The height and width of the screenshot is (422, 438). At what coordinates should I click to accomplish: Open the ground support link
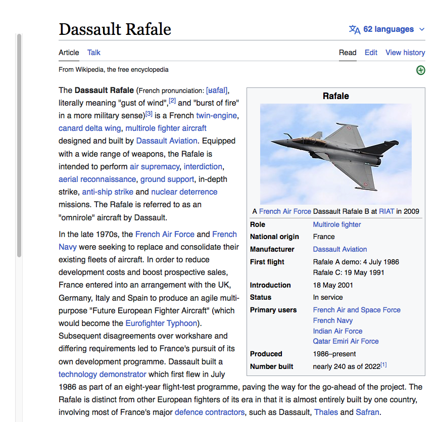[167, 179]
